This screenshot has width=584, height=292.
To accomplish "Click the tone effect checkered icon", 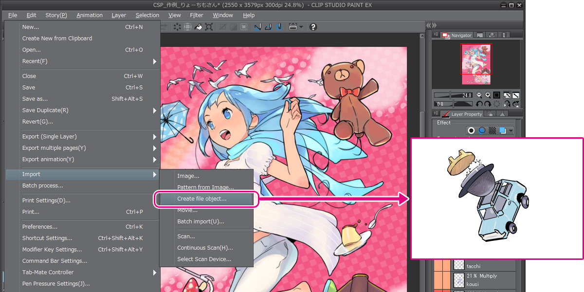I will 492,130.
